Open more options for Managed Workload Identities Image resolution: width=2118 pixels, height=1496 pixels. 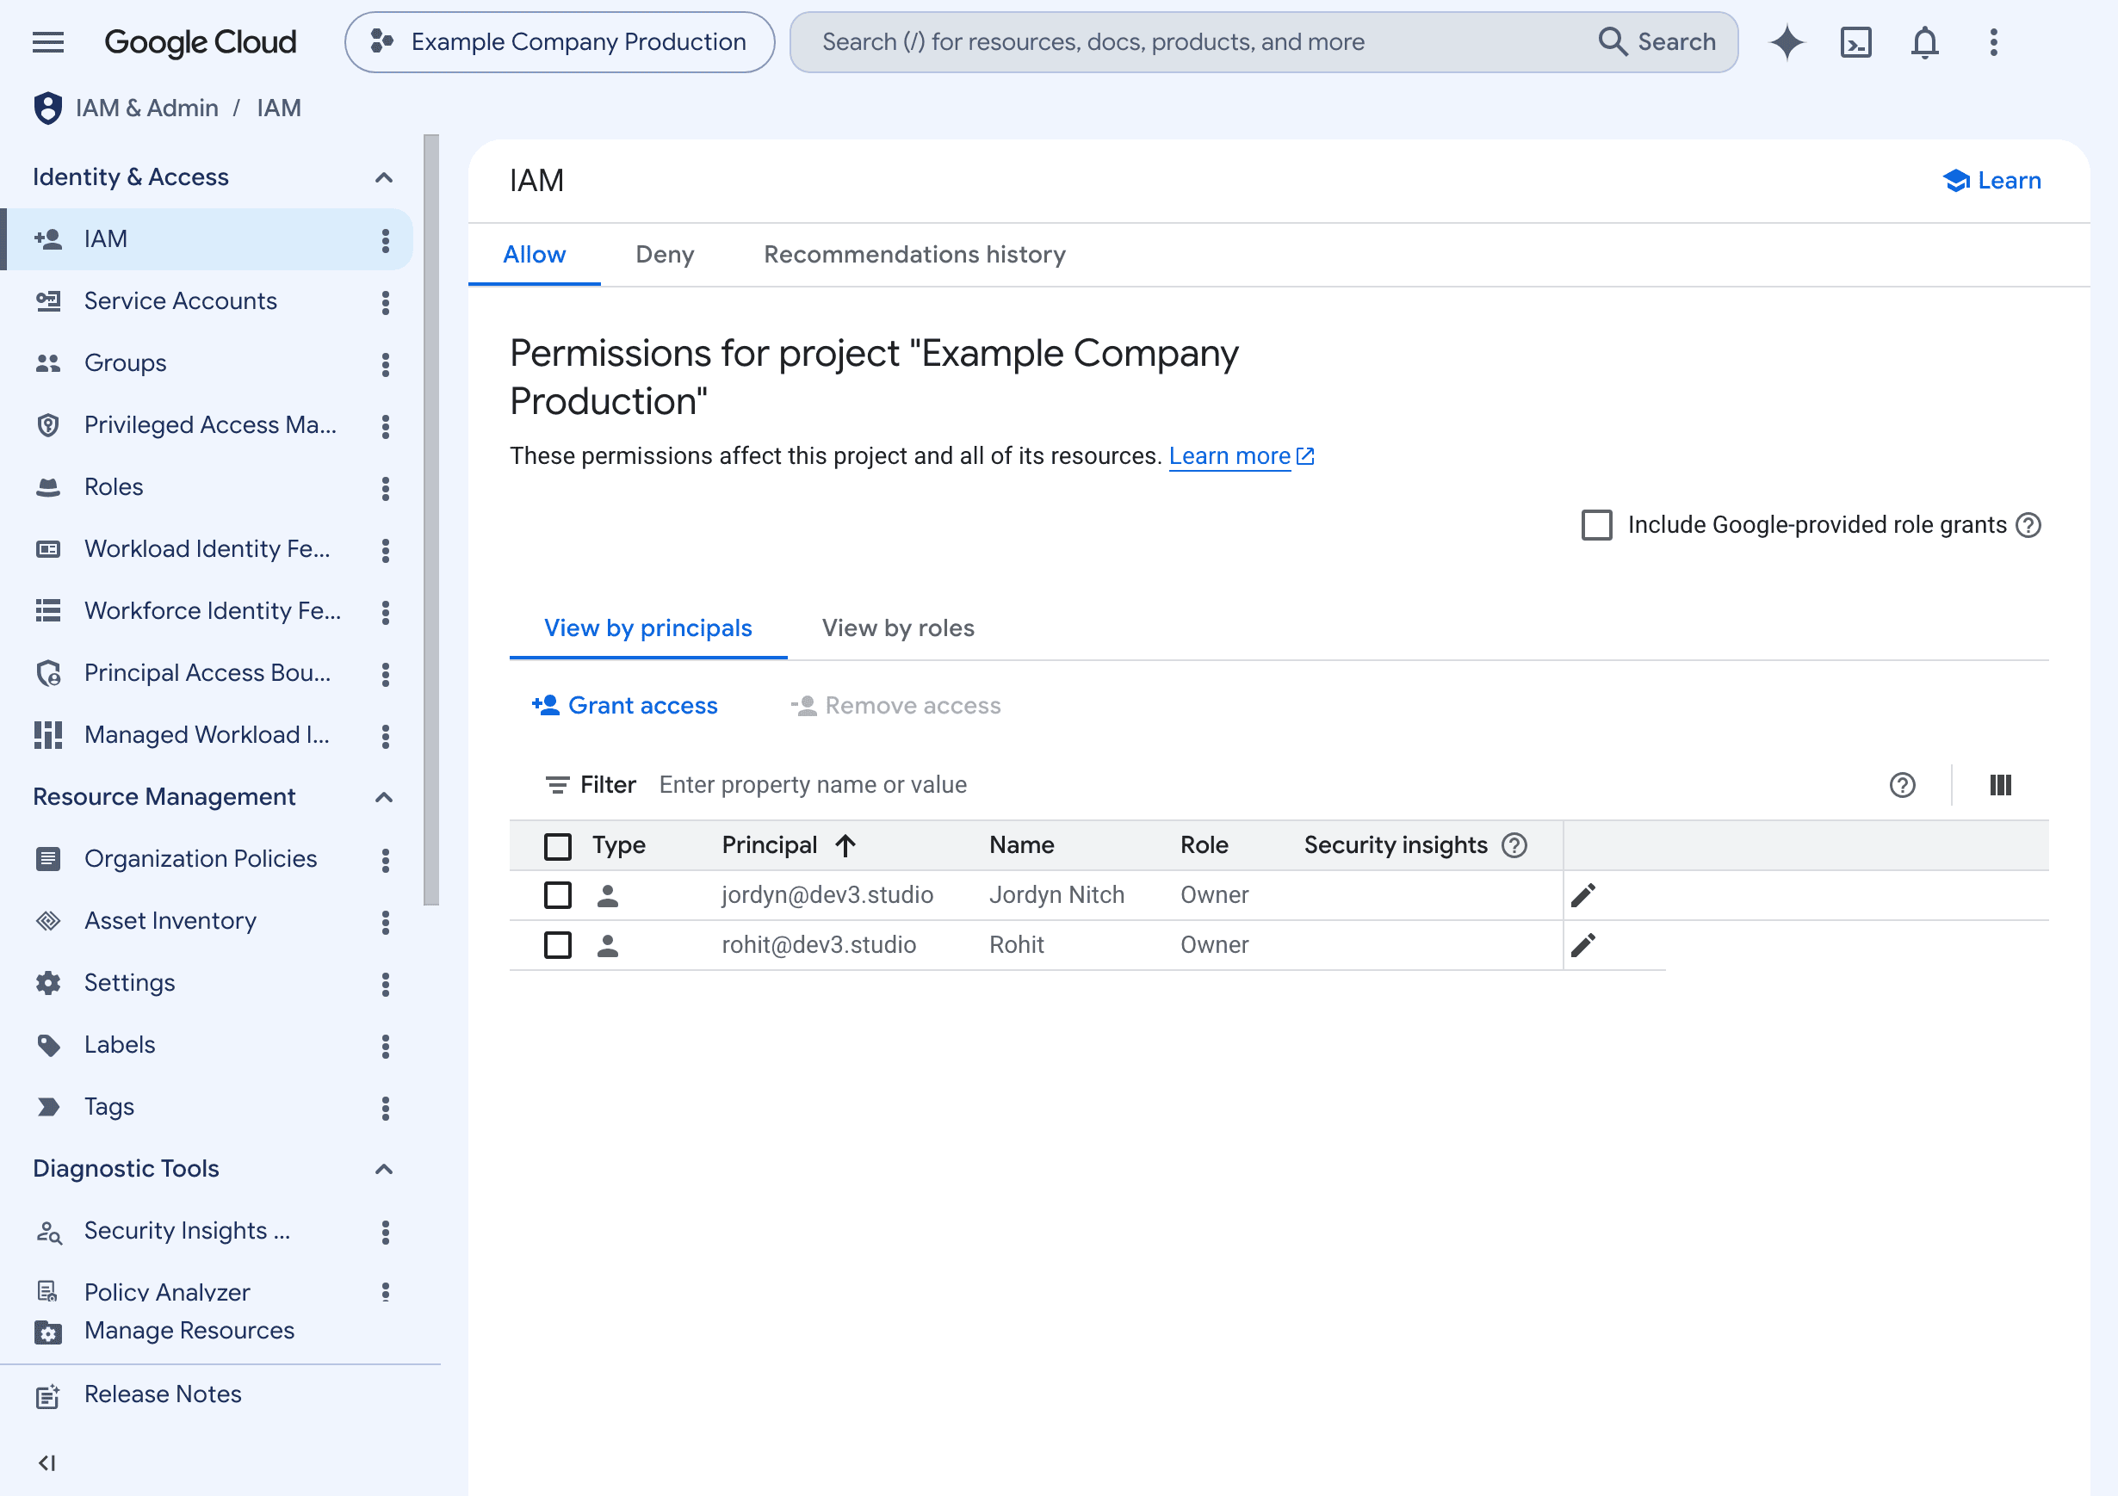386,736
